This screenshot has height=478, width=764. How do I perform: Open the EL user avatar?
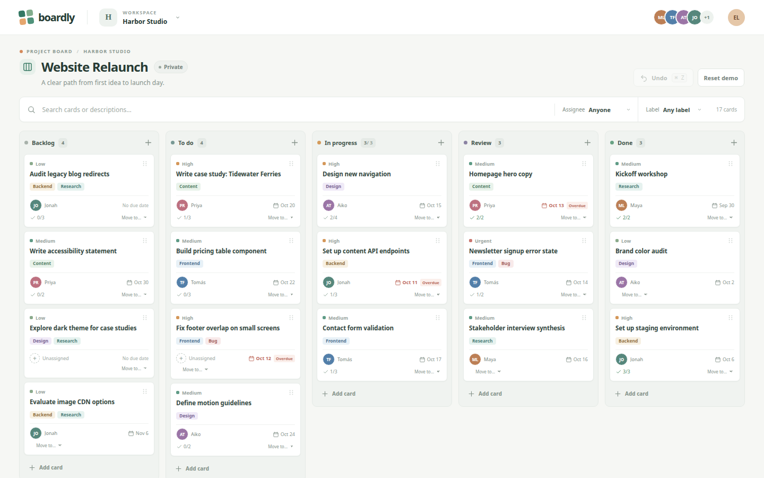coord(736,18)
